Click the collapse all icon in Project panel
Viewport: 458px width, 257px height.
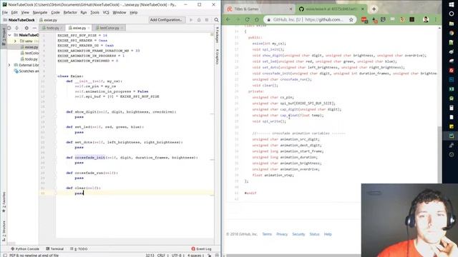(16, 28)
